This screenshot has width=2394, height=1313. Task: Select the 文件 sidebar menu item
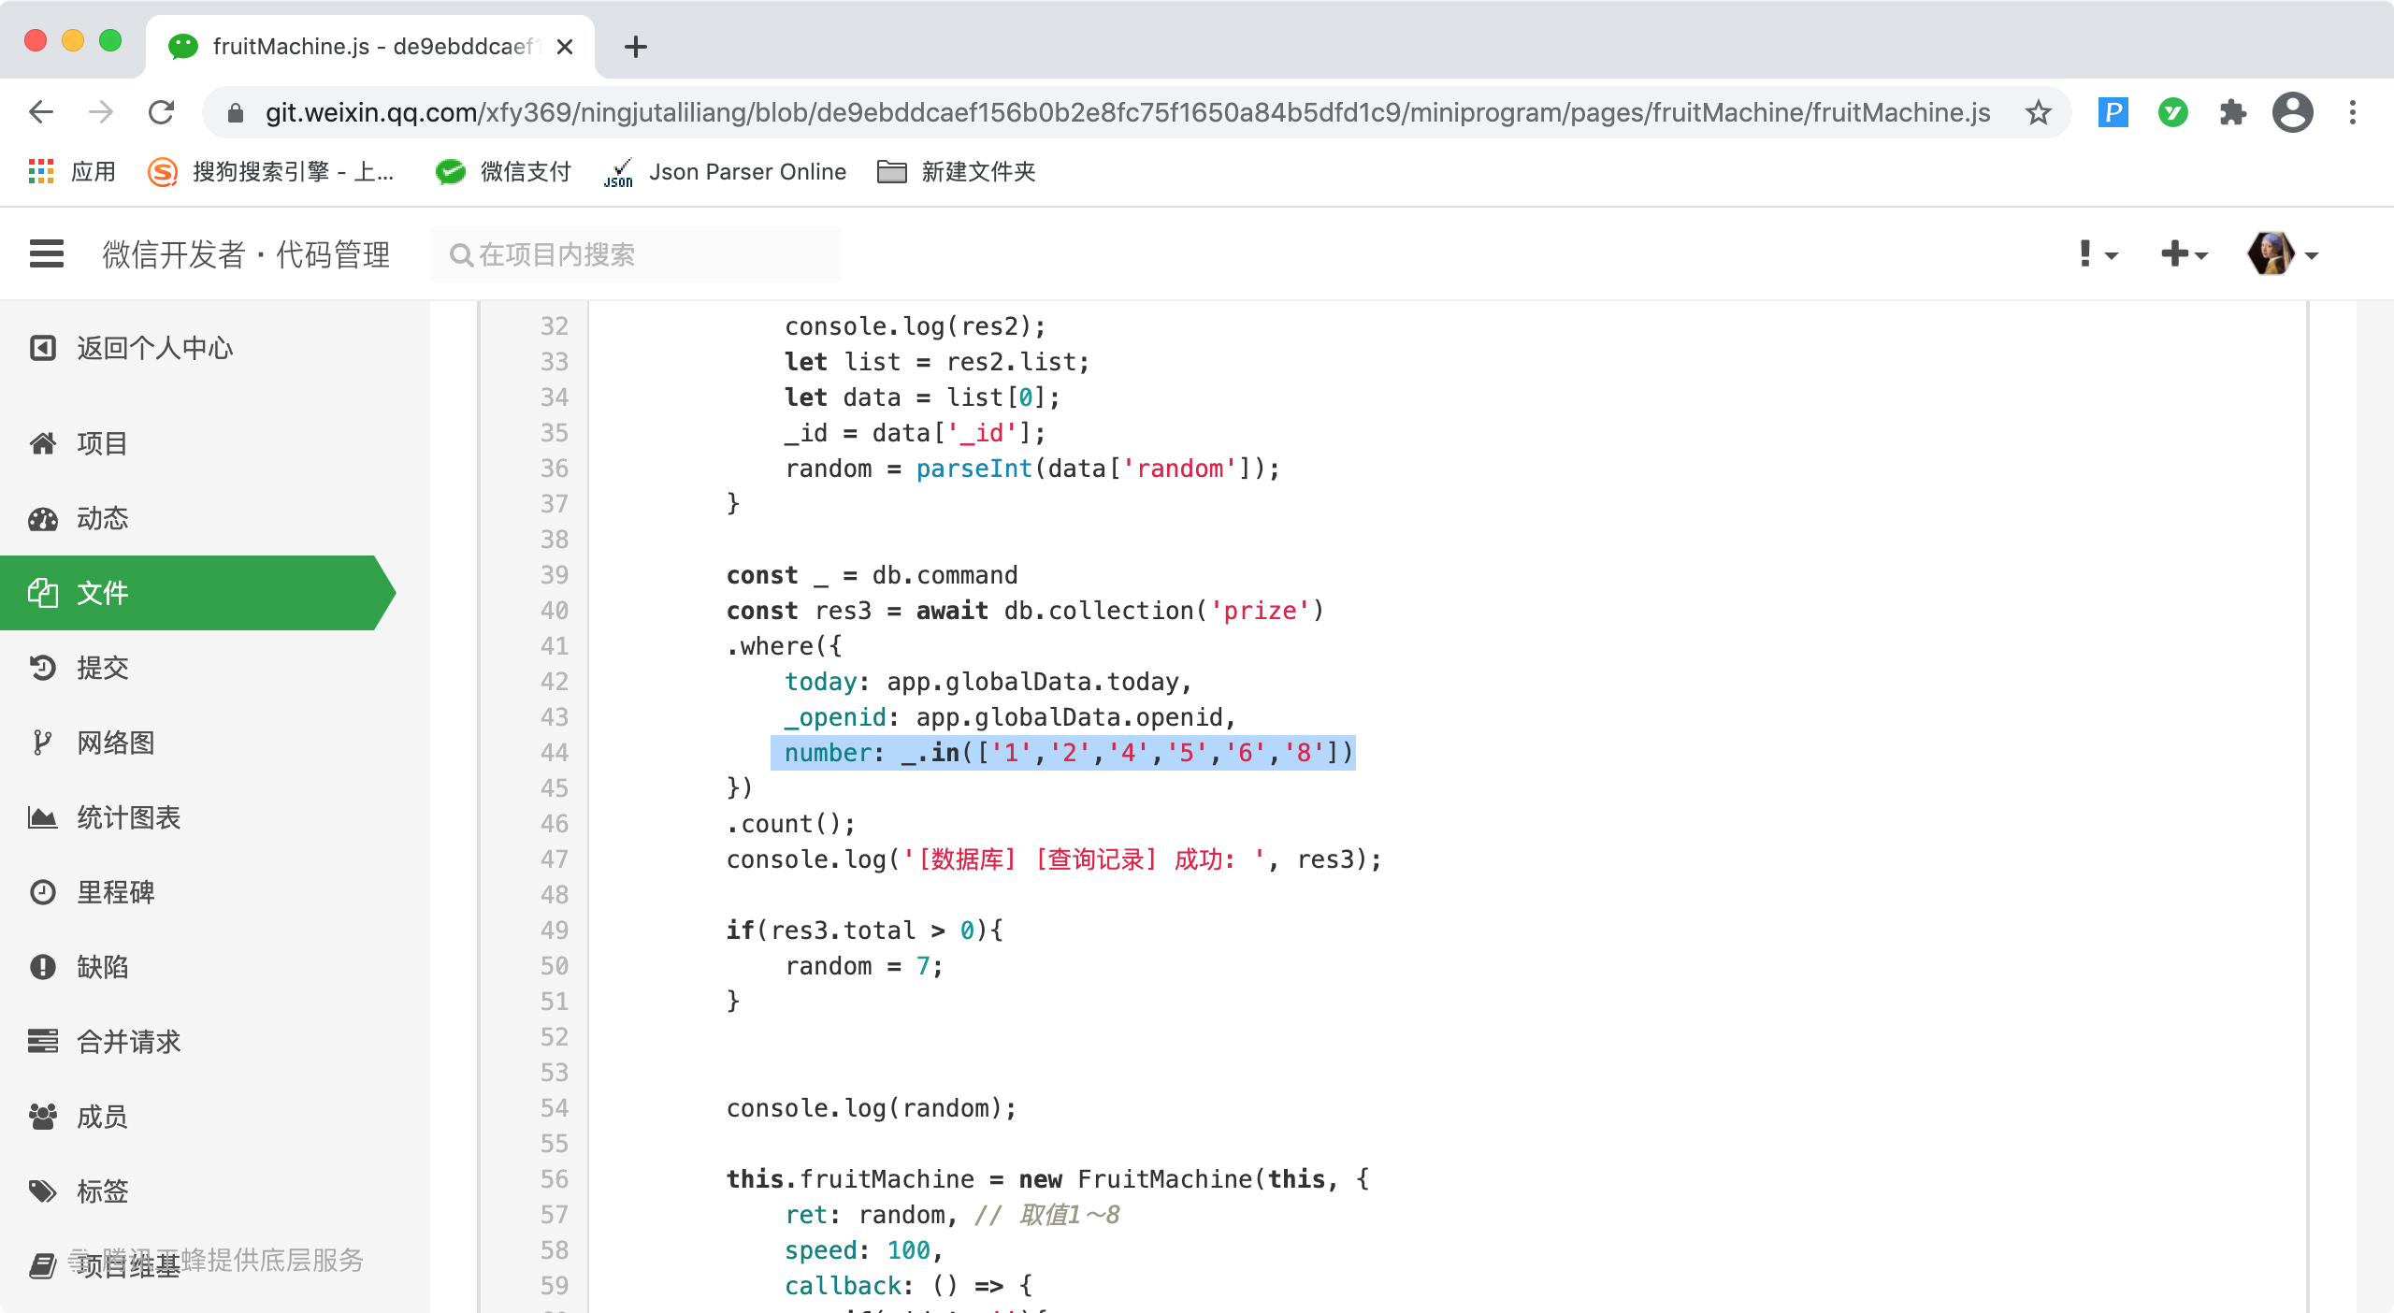coord(103,593)
